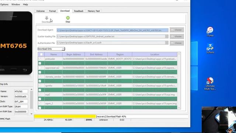Screen dimensions: 236x133
Task: Switch to the Format tab
Action: point(52,11)
